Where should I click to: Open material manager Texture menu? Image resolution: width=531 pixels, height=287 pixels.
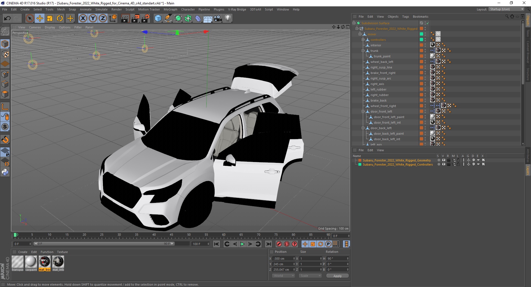(x=62, y=252)
